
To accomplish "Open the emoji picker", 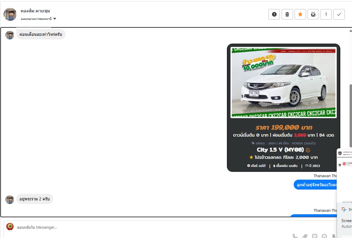I will click(324, 236).
